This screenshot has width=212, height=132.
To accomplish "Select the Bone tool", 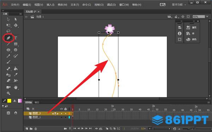I will click(8, 69).
